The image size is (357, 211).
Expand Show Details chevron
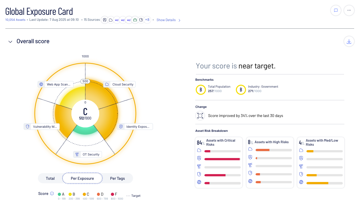179,20
